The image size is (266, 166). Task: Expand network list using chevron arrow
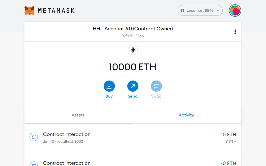pos(218,11)
